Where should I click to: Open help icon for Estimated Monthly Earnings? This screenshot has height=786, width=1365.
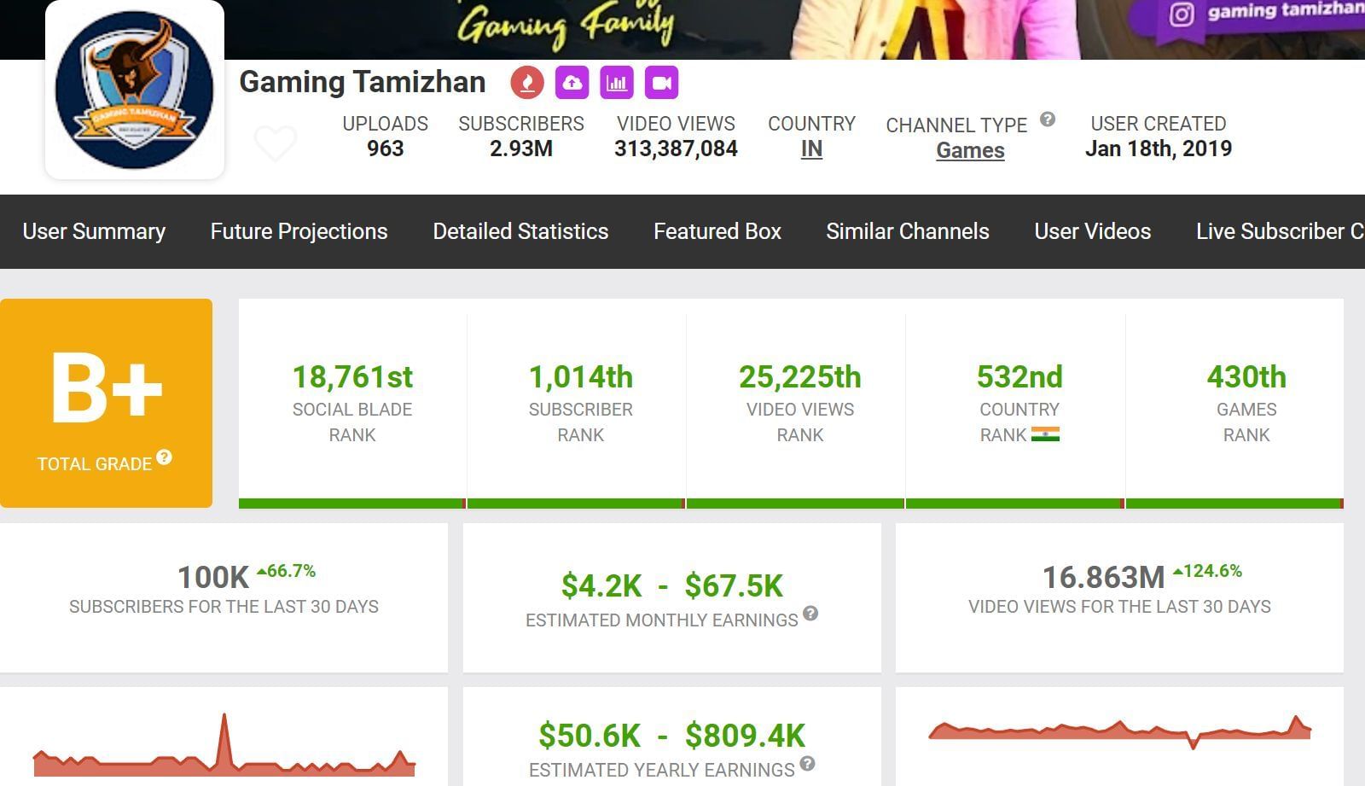(x=810, y=613)
